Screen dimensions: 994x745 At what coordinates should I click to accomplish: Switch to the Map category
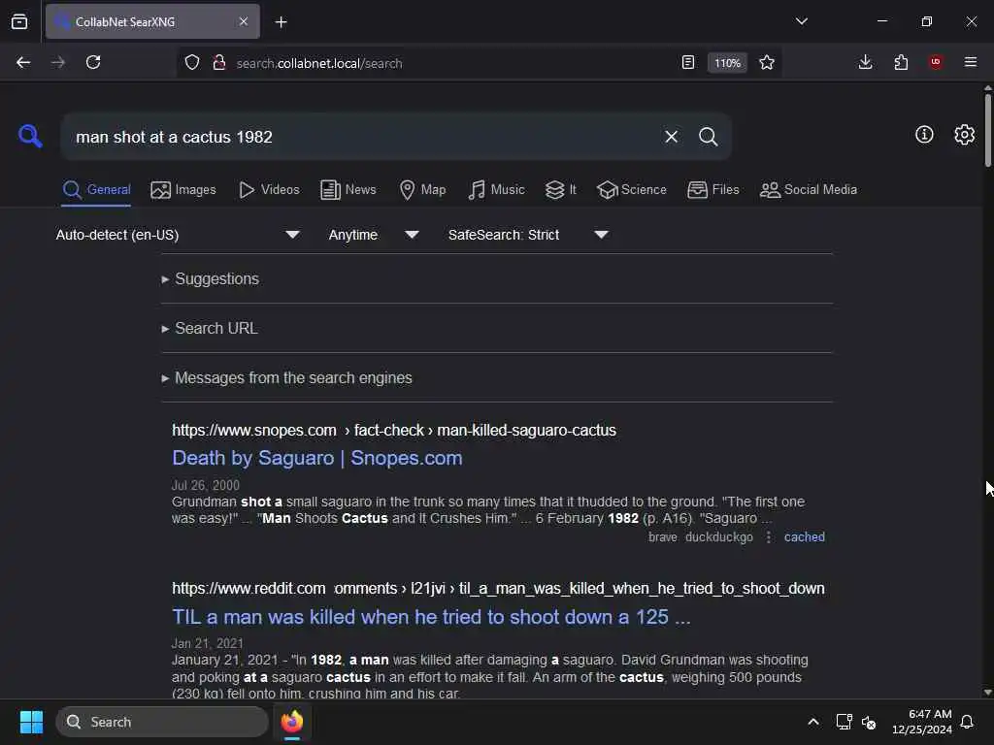click(x=422, y=189)
